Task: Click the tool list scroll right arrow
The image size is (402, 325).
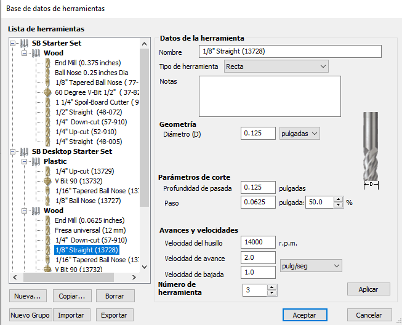Action: 134,278
